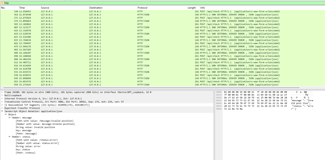Collapse the JavaScript Object Notation node

pyautogui.click(x=2, y=111)
